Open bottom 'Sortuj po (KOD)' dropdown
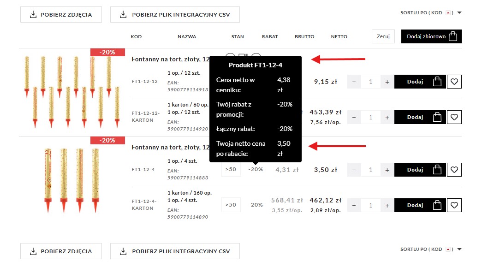 431,249
